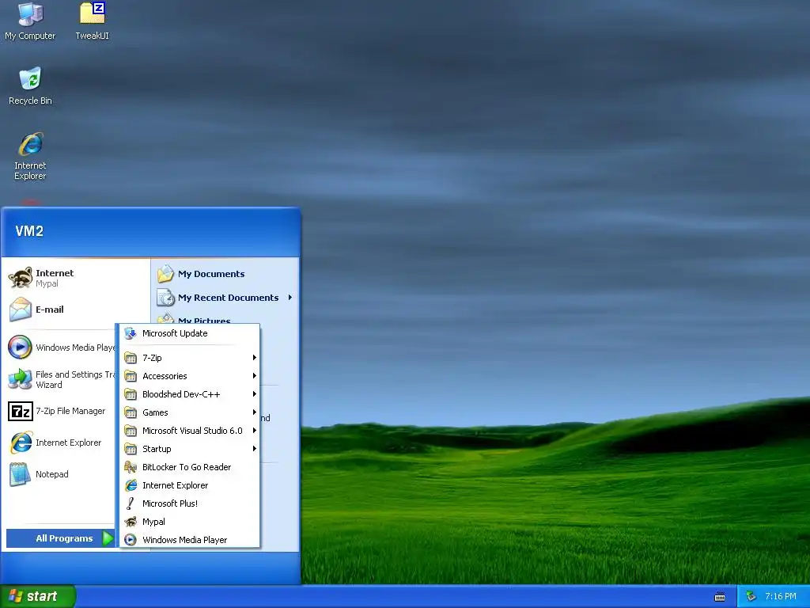
Task: Click the All Programs label
Action: click(64, 538)
